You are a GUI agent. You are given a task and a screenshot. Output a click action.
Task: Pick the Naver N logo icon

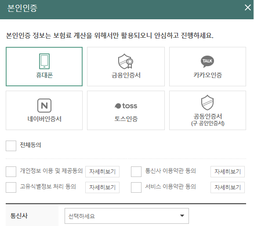tap(44, 106)
